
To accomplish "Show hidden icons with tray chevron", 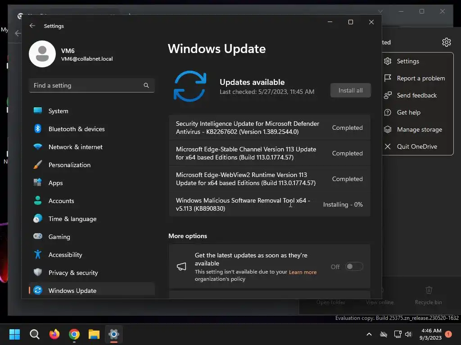I will click(x=369, y=334).
